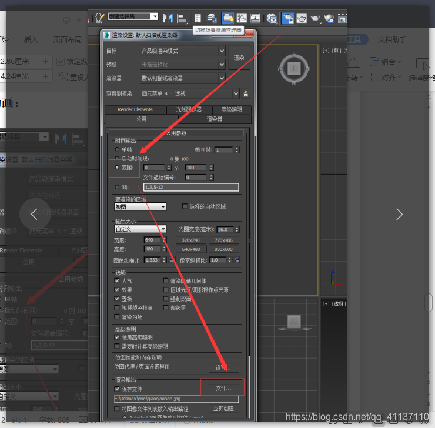Screen dimensions: 435x428
Task: Open the Schematic View icon
Action: 255,18
